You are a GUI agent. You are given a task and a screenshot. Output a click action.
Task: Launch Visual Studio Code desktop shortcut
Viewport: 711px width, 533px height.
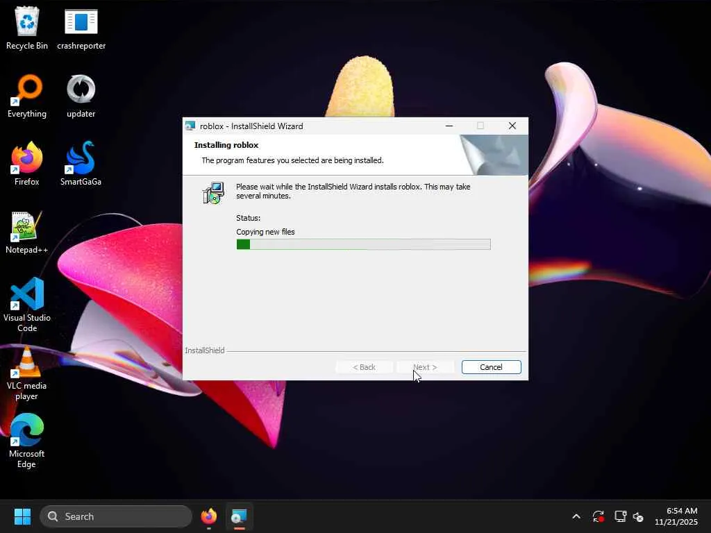(27, 305)
